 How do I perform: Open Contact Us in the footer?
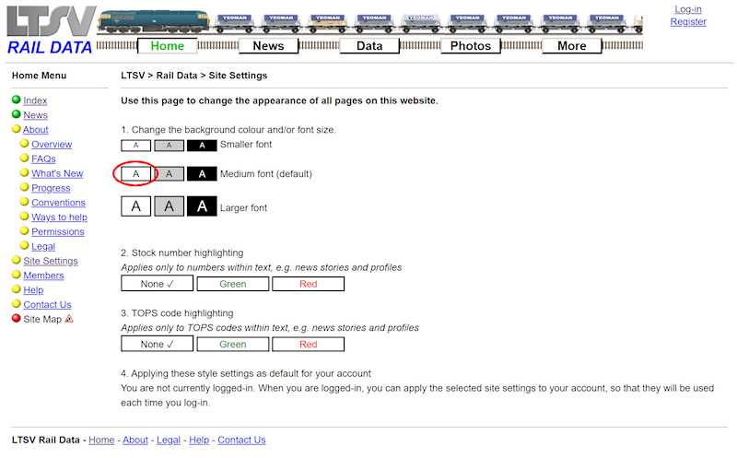coord(241,440)
